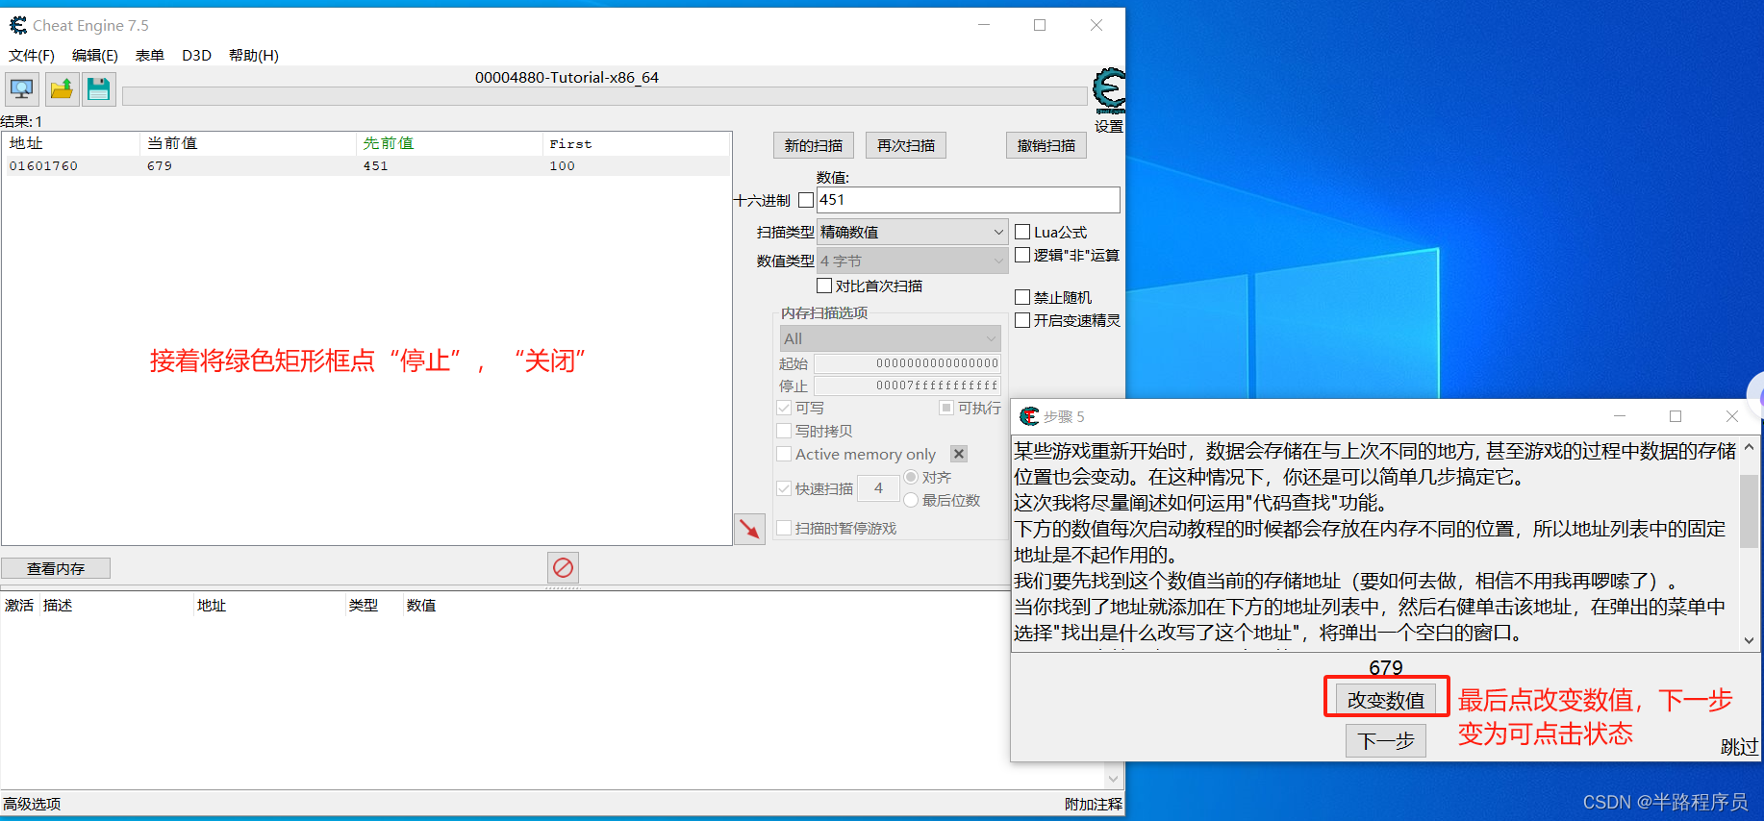Screen dimensions: 1764x821
Task: Click the 跳过 link in tutorial
Action: point(1739,747)
